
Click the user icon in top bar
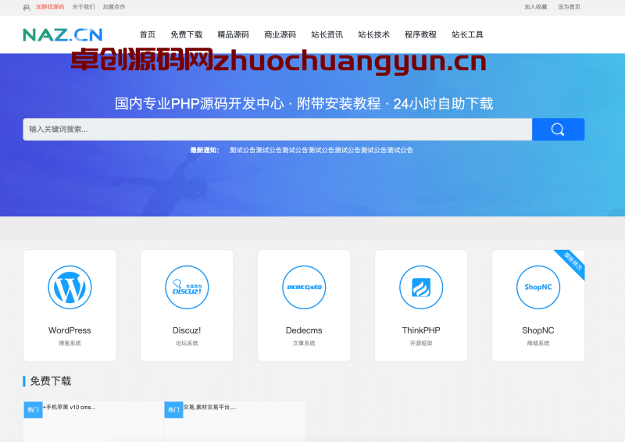[x=27, y=7]
